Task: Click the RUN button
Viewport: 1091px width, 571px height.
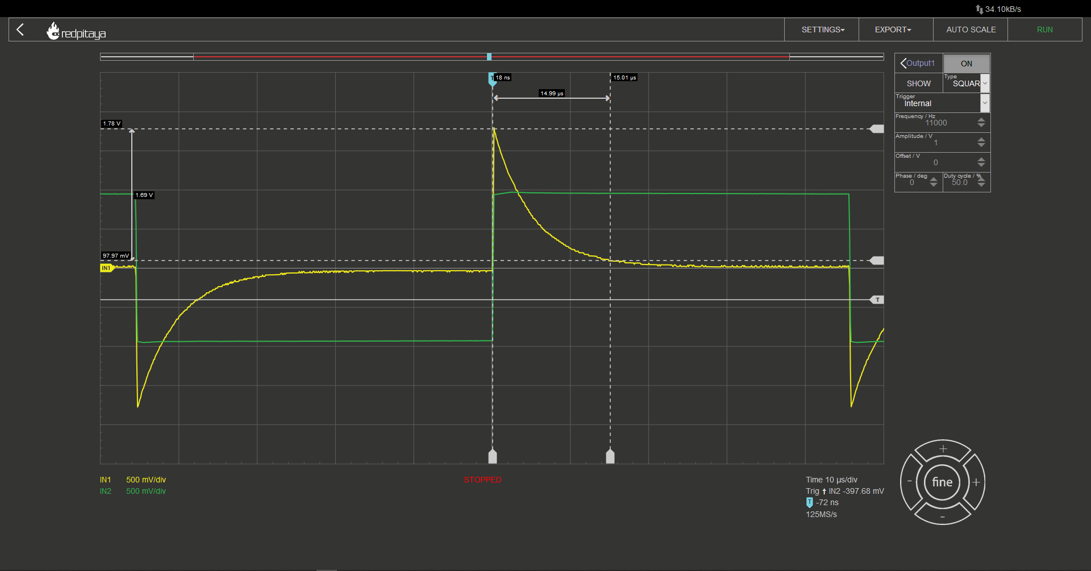Action: click(1044, 30)
